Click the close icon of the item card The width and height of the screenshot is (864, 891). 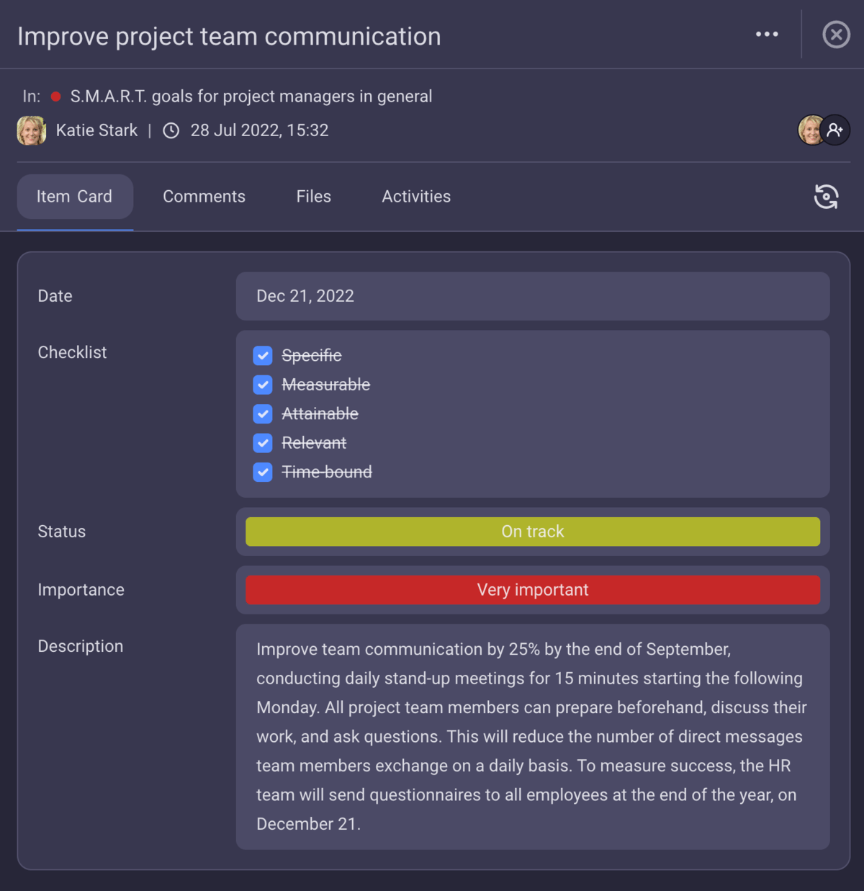(836, 34)
